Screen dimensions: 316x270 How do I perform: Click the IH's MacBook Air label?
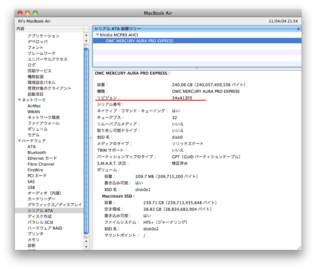(x=34, y=21)
